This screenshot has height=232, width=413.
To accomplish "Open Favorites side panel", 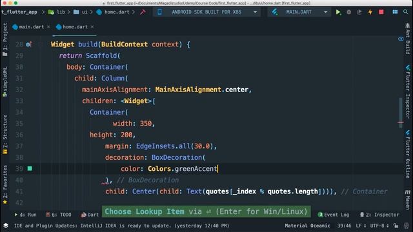I will (x=5, y=185).
